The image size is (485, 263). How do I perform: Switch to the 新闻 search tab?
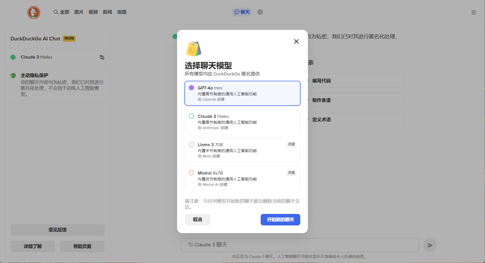[108, 12]
